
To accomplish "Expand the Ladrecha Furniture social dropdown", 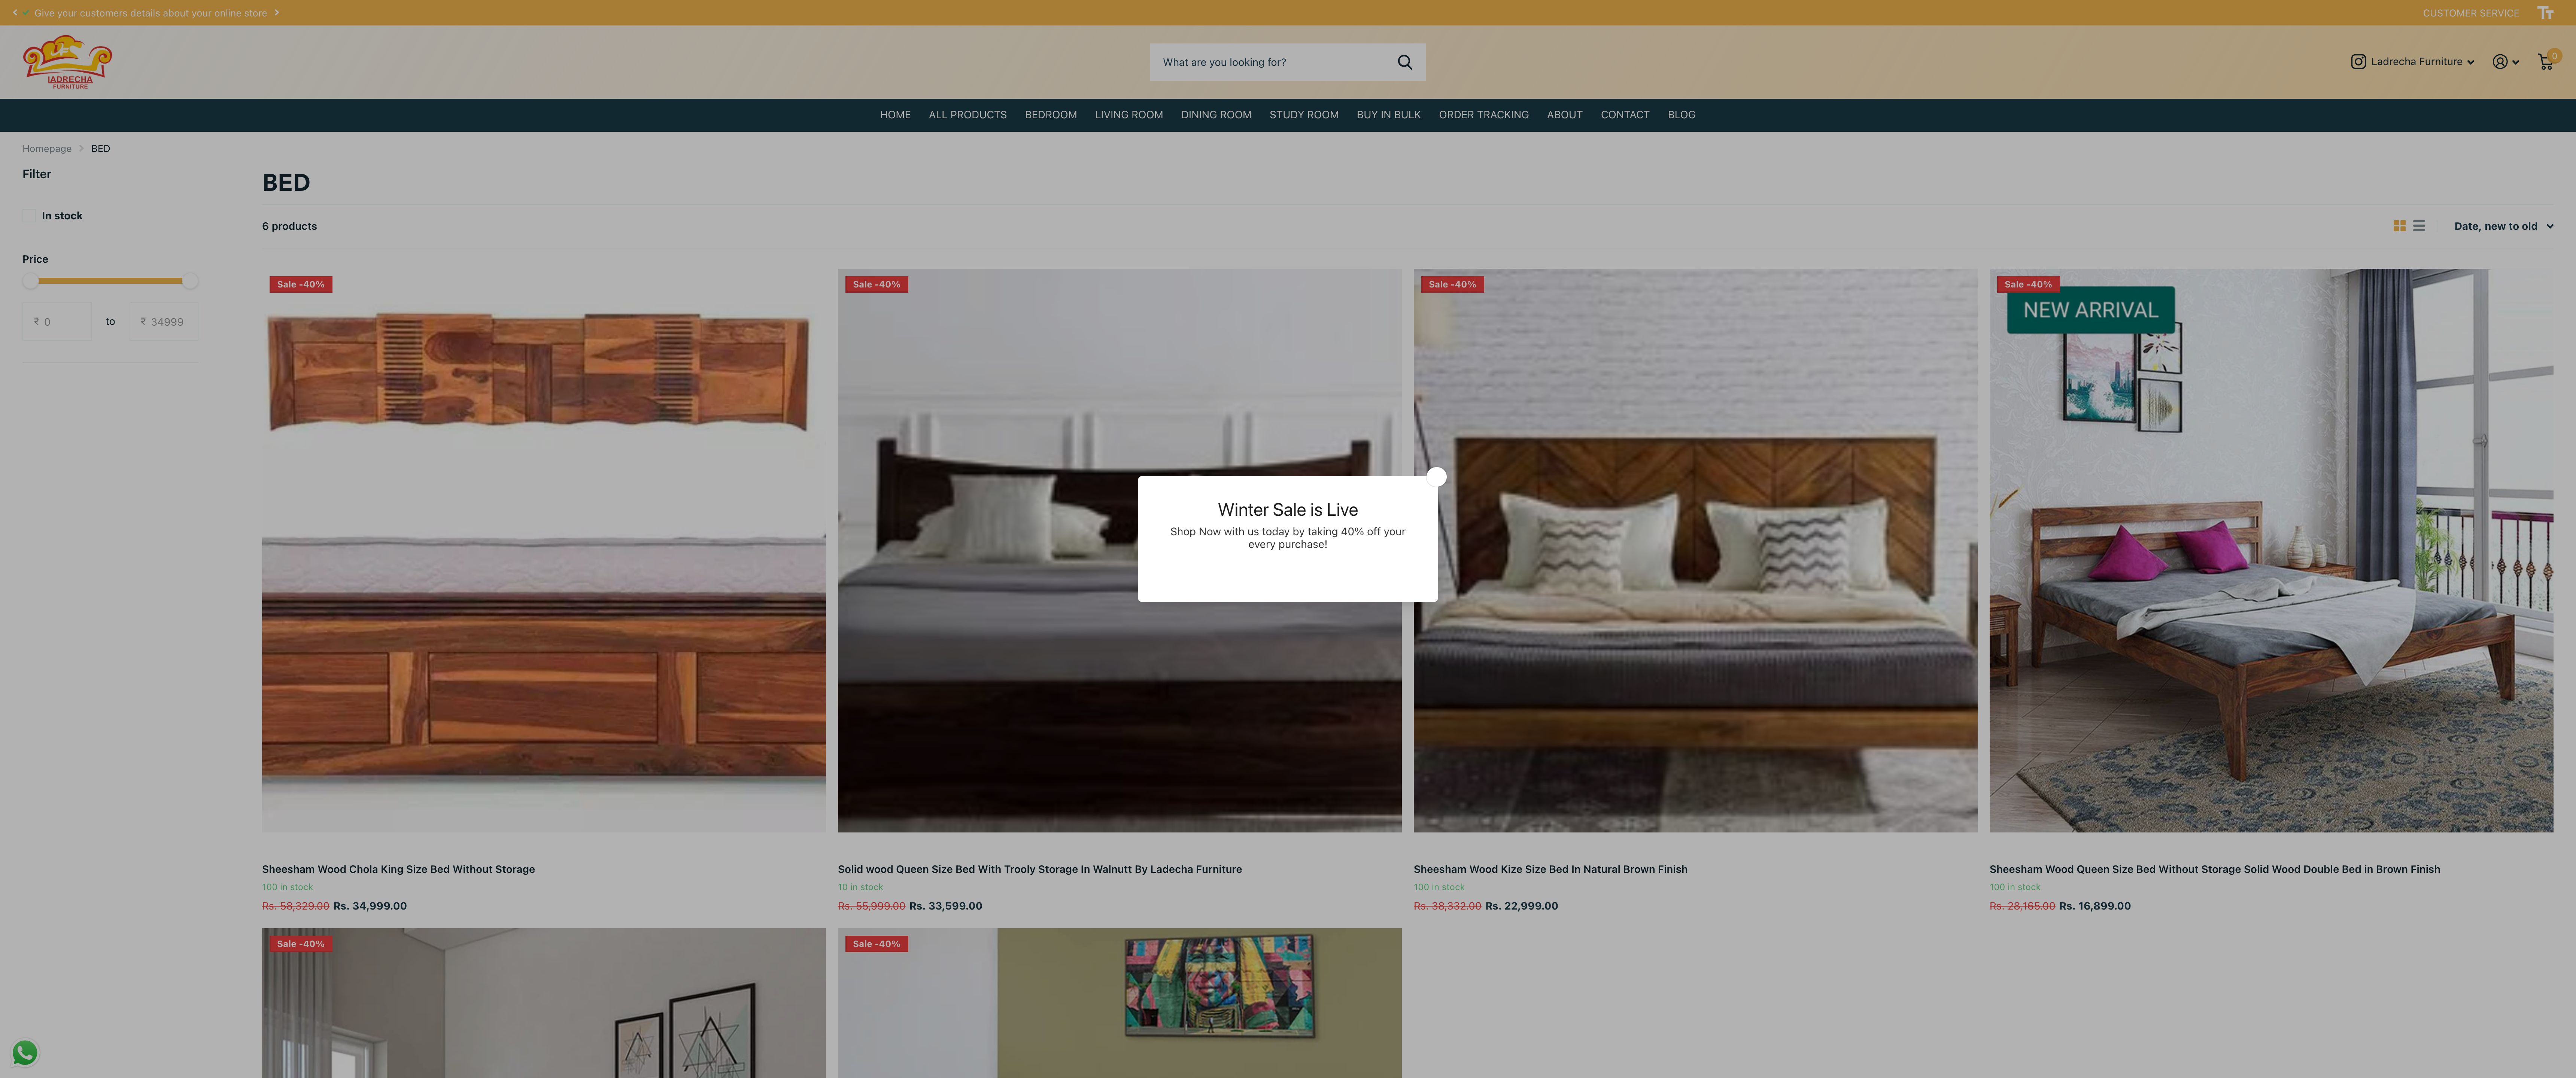I will point(2470,62).
